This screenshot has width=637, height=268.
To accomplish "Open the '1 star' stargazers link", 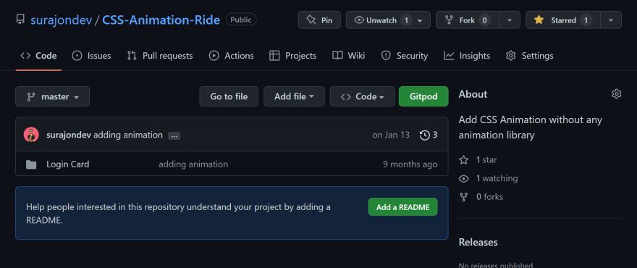I will (x=486, y=160).
